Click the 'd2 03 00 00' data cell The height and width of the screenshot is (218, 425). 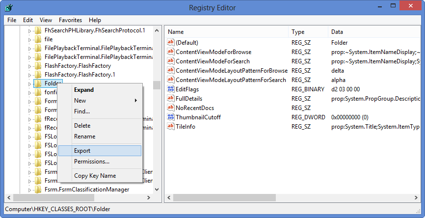point(345,89)
